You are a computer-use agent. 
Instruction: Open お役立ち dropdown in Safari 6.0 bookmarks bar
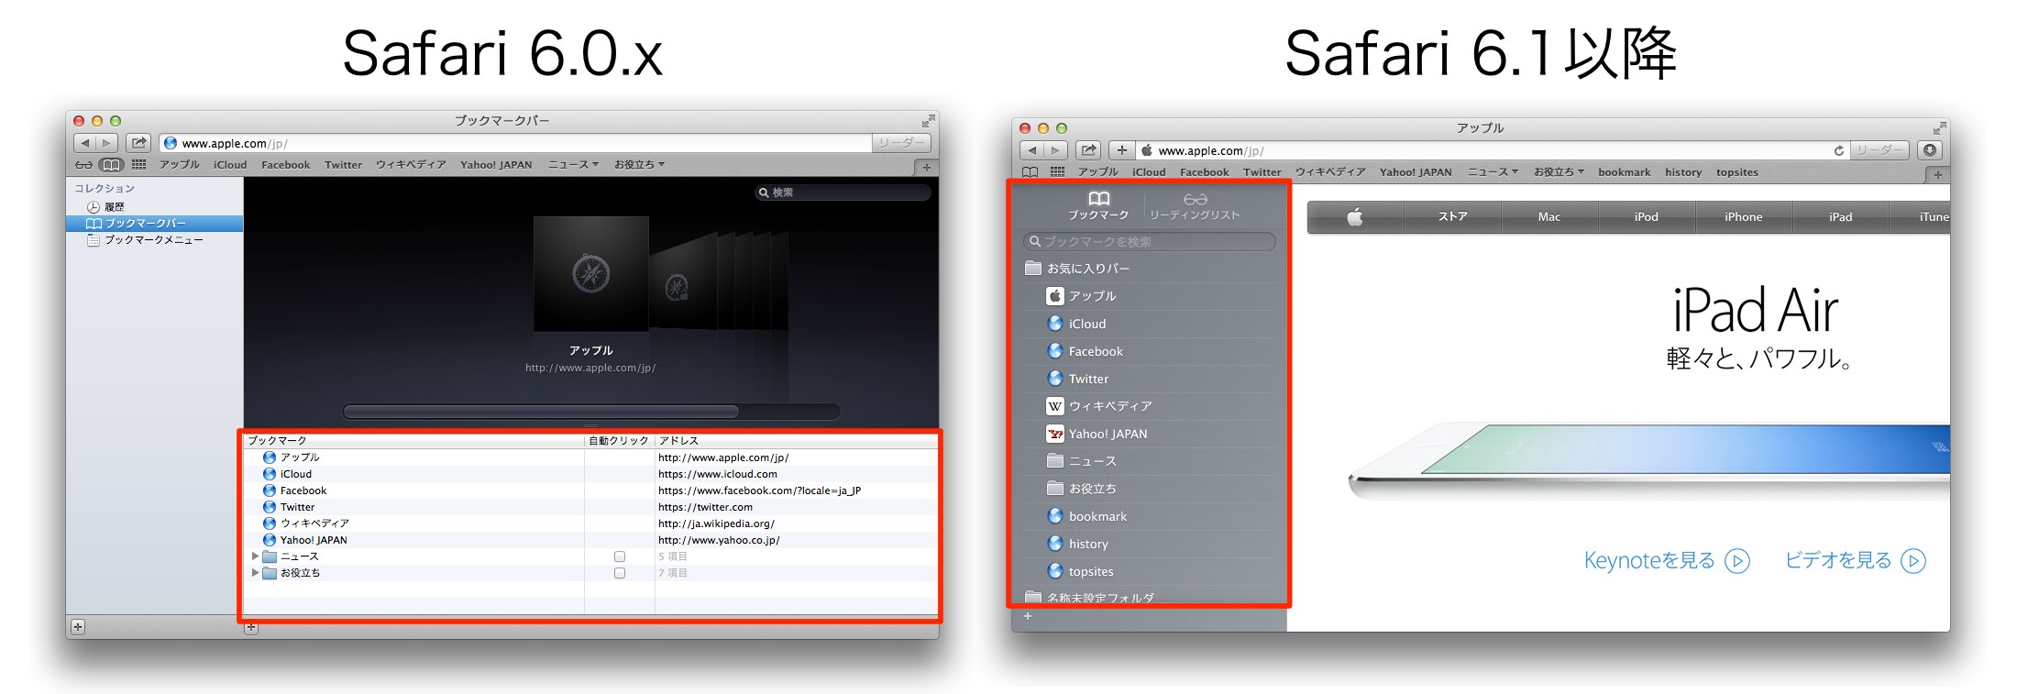point(639,165)
